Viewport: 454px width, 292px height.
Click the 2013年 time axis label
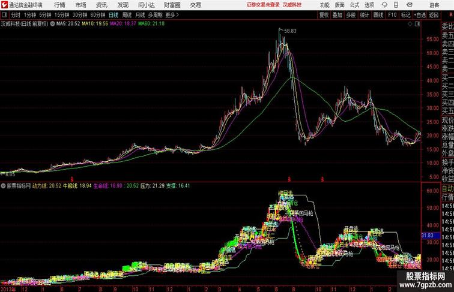(8, 289)
